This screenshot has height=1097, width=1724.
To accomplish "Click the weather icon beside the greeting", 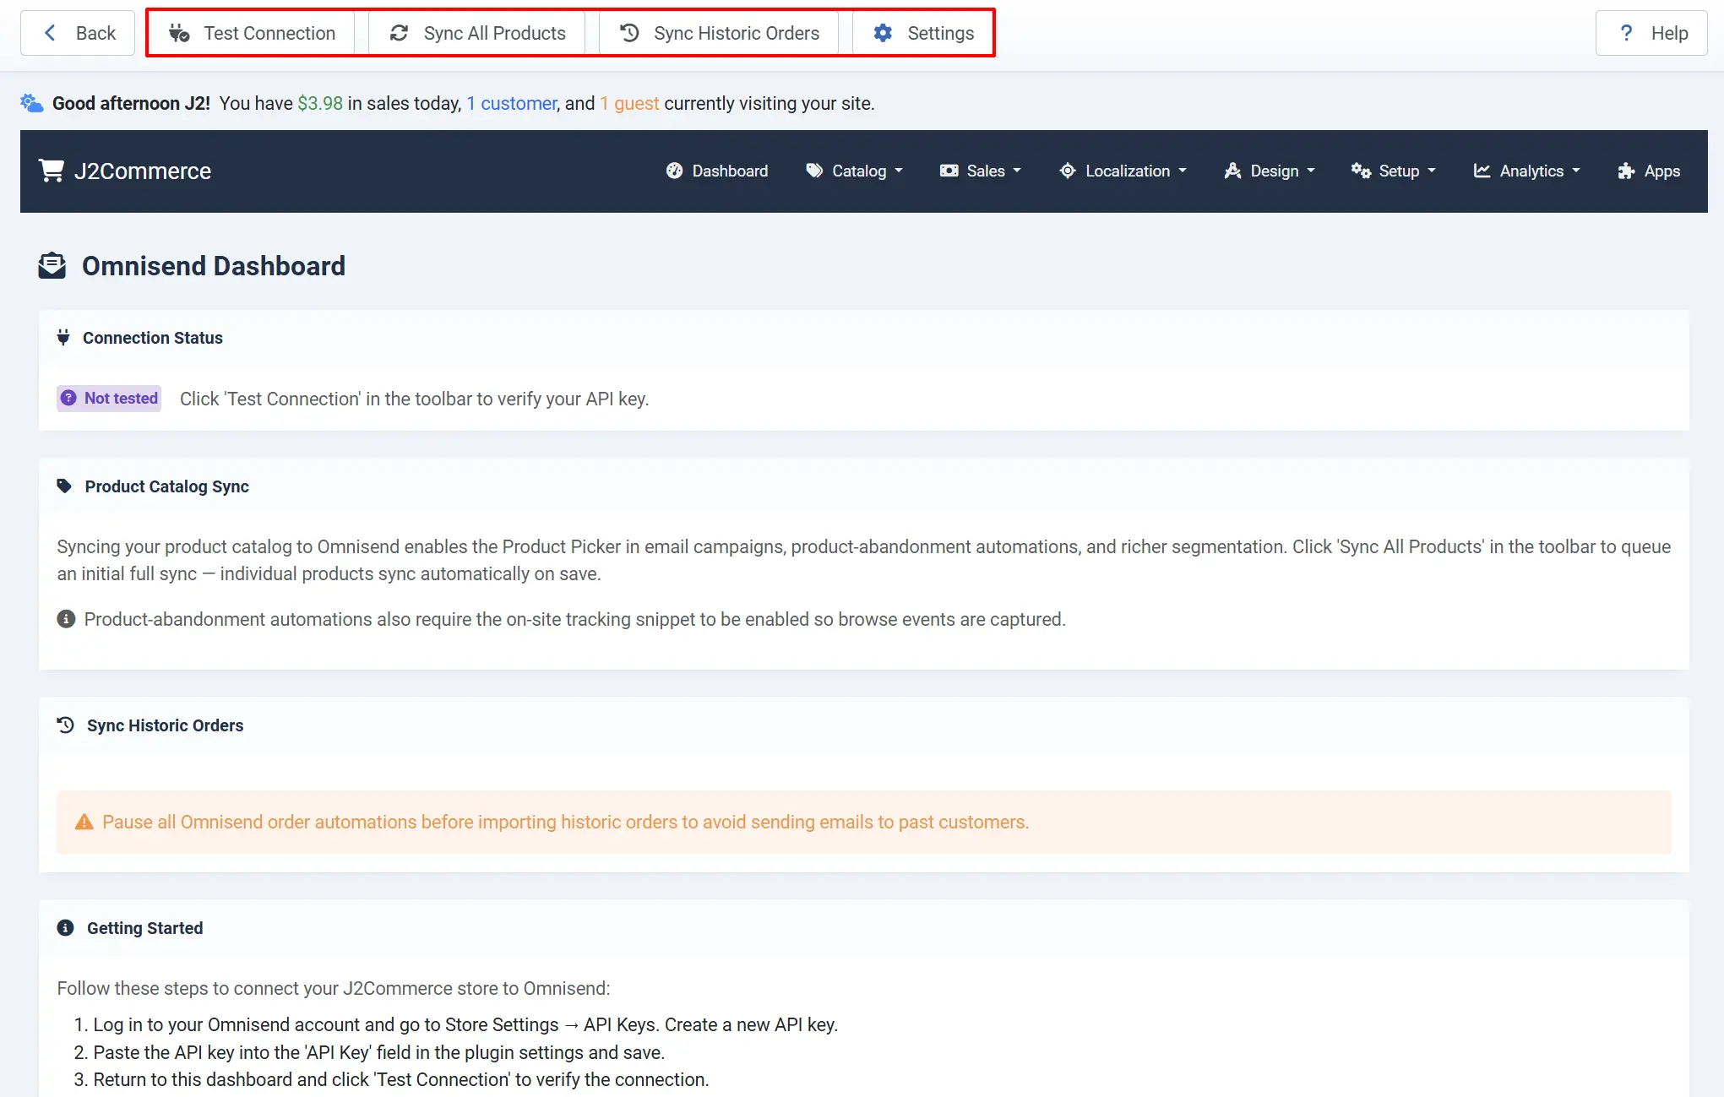I will pos(32,103).
